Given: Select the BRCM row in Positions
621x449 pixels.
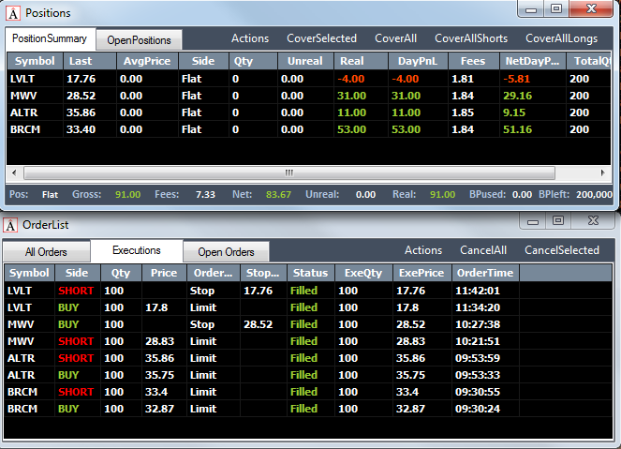Looking at the screenshot, I should point(308,129).
